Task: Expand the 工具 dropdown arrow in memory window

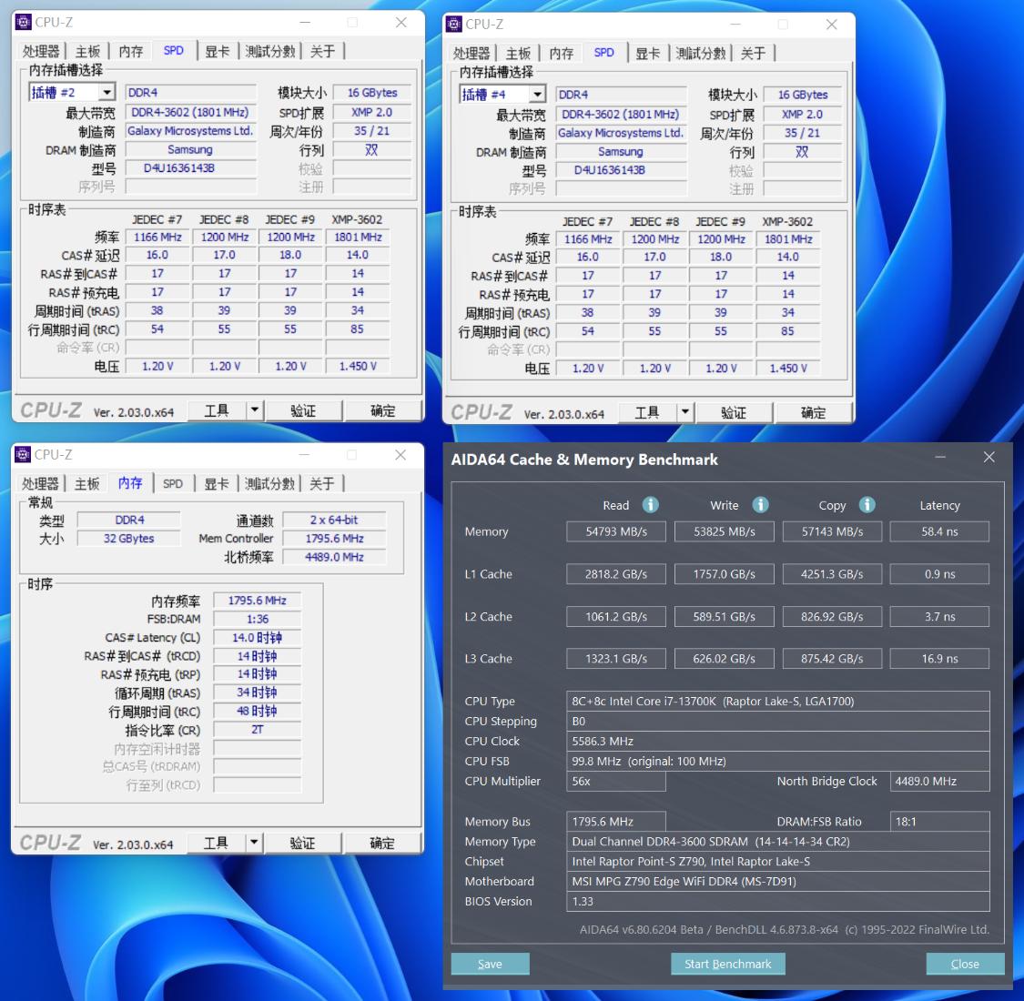Action: pyautogui.click(x=255, y=842)
